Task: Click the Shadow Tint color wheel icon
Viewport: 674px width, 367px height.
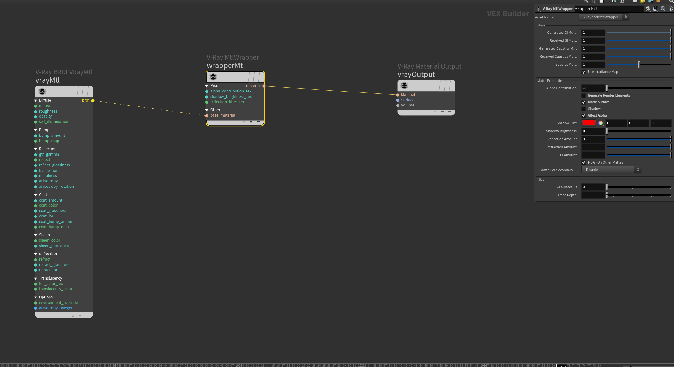Action: pos(600,123)
